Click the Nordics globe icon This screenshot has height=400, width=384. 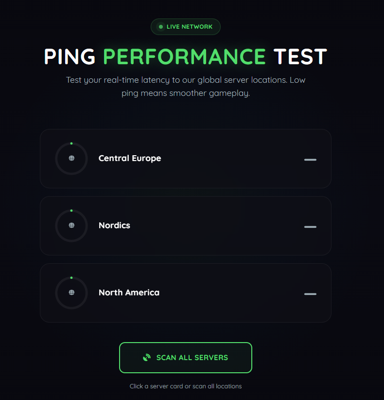[x=71, y=225]
